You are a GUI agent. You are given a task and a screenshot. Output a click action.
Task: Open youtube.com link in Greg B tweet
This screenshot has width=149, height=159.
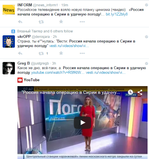click(x=58, y=73)
